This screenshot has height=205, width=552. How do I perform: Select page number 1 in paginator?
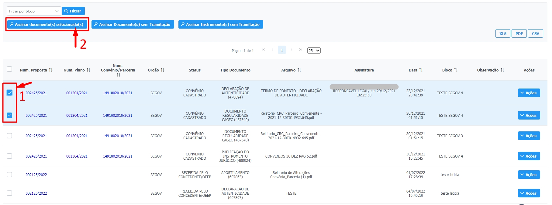(282, 50)
